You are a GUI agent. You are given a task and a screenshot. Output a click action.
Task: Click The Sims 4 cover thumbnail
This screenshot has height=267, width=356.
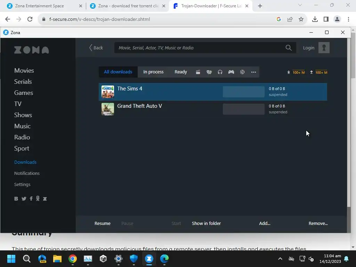108,92
